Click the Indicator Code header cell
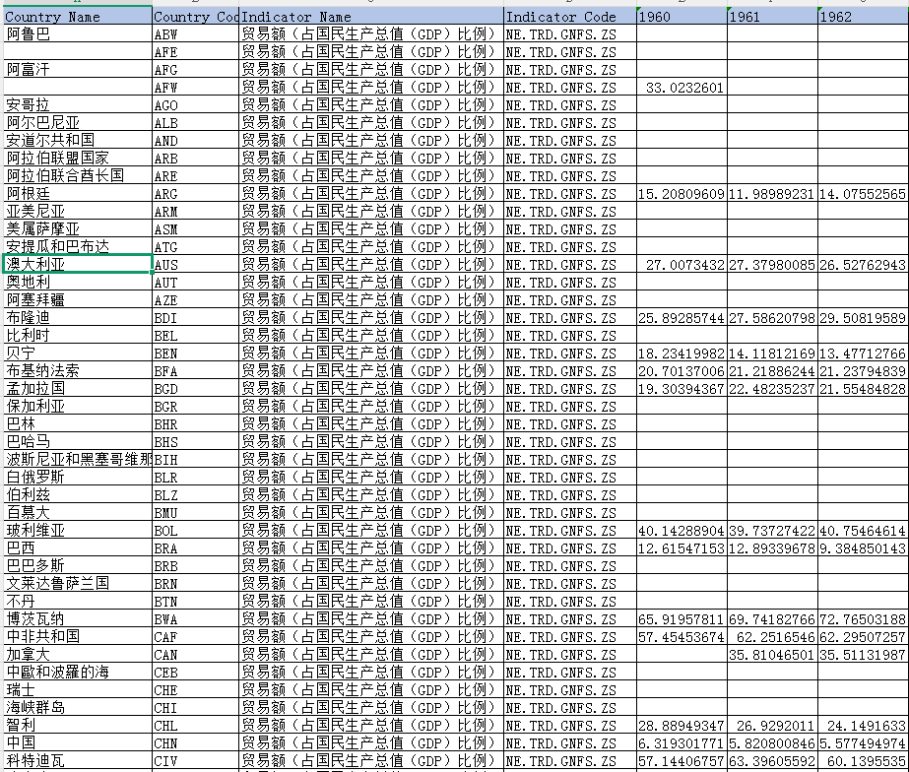This screenshot has width=909, height=772. coord(568,17)
